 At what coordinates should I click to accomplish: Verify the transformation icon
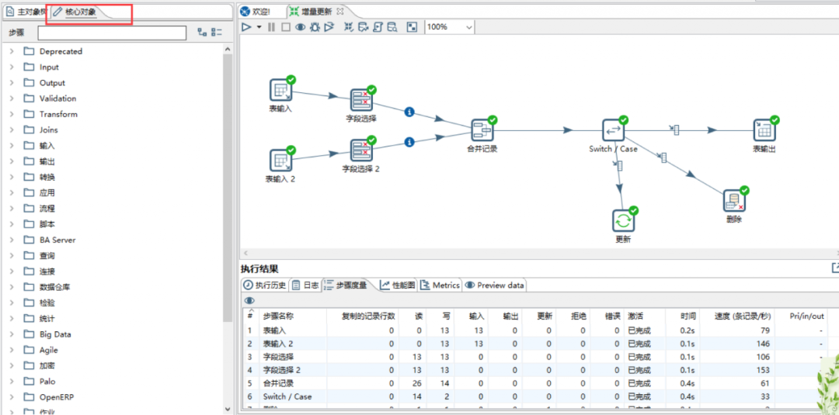348,26
